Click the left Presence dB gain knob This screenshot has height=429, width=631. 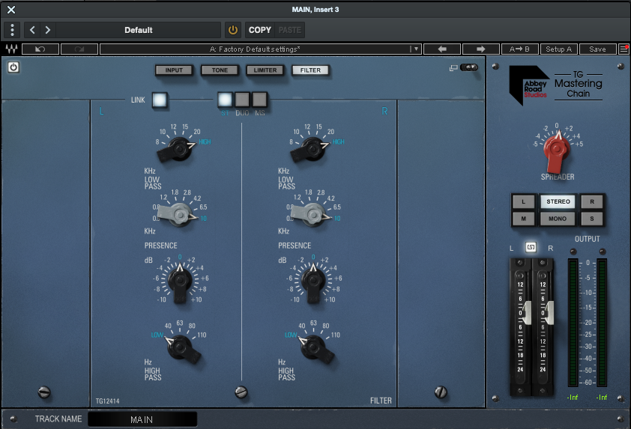[180, 282]
